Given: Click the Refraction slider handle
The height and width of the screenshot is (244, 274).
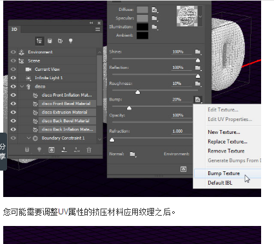Looking at the screenshot, I should point(112,140).
